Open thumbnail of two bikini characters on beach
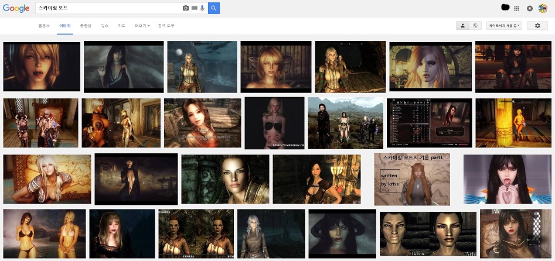The height and width of the screenshot is (261, 555). 45,233
